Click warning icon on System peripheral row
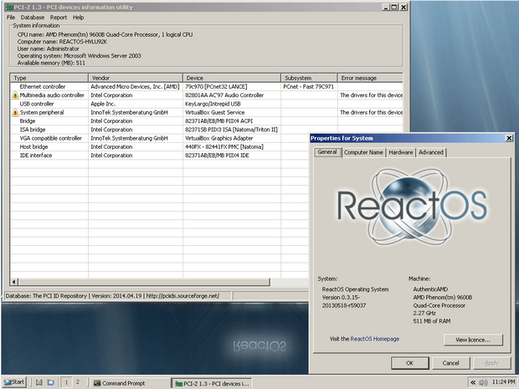Screen dimensions: 519x389 (15, 112)
